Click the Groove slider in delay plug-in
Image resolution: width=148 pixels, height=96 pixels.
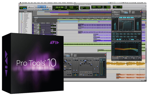[84, 75]
